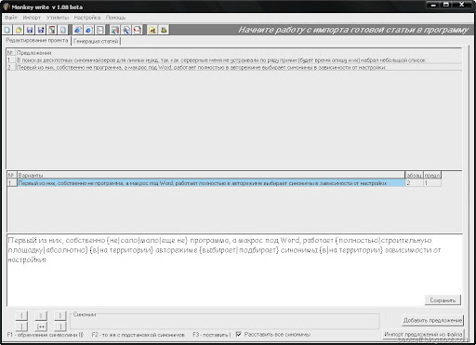Click the red PDF-style document icon
Viewport: 476px width, 345px height.
click(x=138, y=30)
